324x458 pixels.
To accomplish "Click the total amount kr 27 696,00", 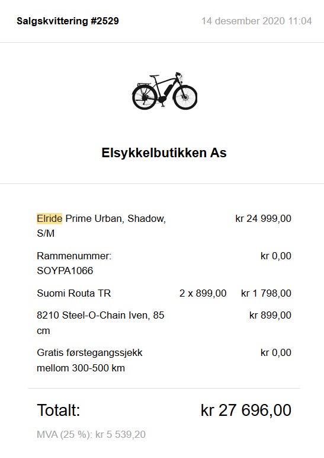I will click(246, 410).
